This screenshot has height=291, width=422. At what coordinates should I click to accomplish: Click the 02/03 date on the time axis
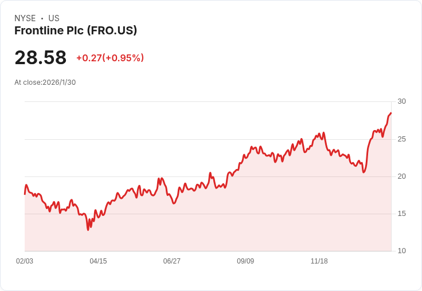[x=25, y=261]
